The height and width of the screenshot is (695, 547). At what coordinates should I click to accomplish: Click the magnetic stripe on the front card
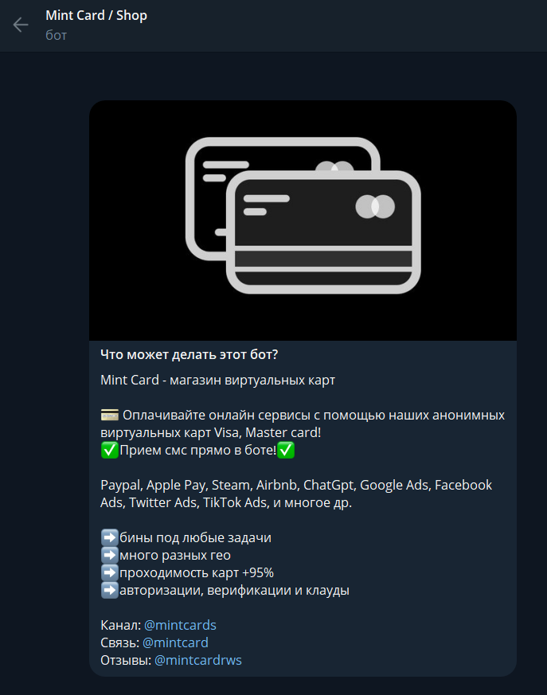pos(323,259)
